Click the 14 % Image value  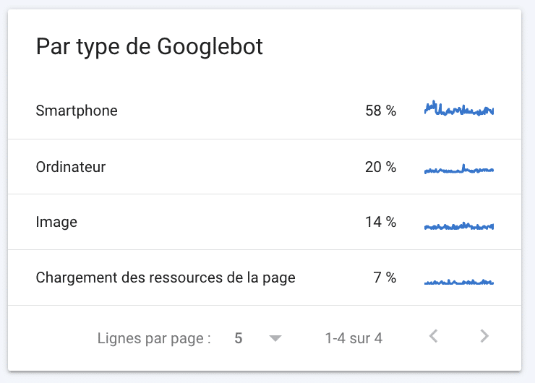[381, 222]
